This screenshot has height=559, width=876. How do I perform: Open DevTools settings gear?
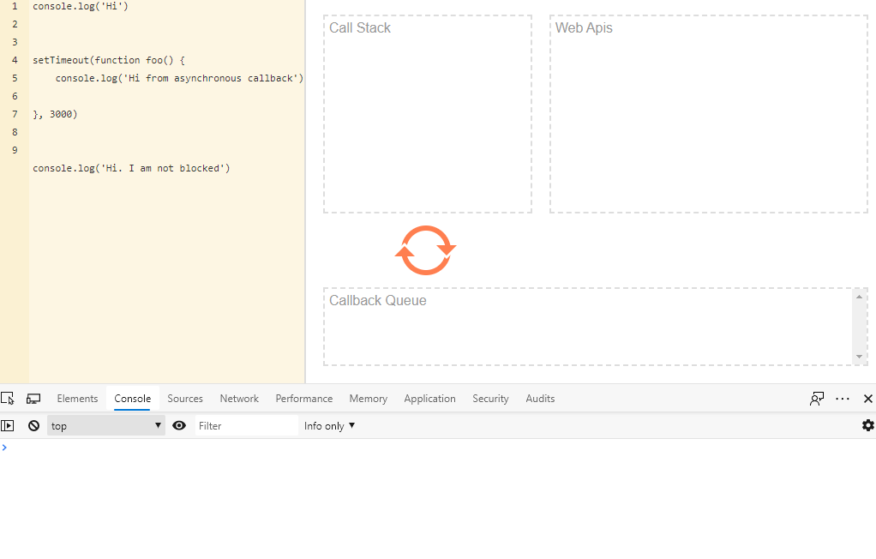click(867, 425)
